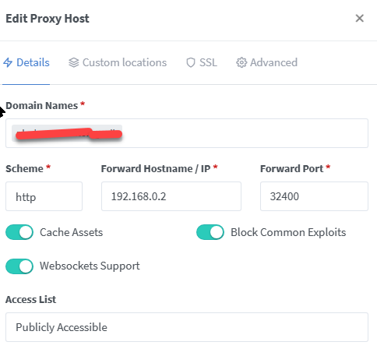Disable Block Common Exploits switch

pyautogui.click(x=210, y=232)
